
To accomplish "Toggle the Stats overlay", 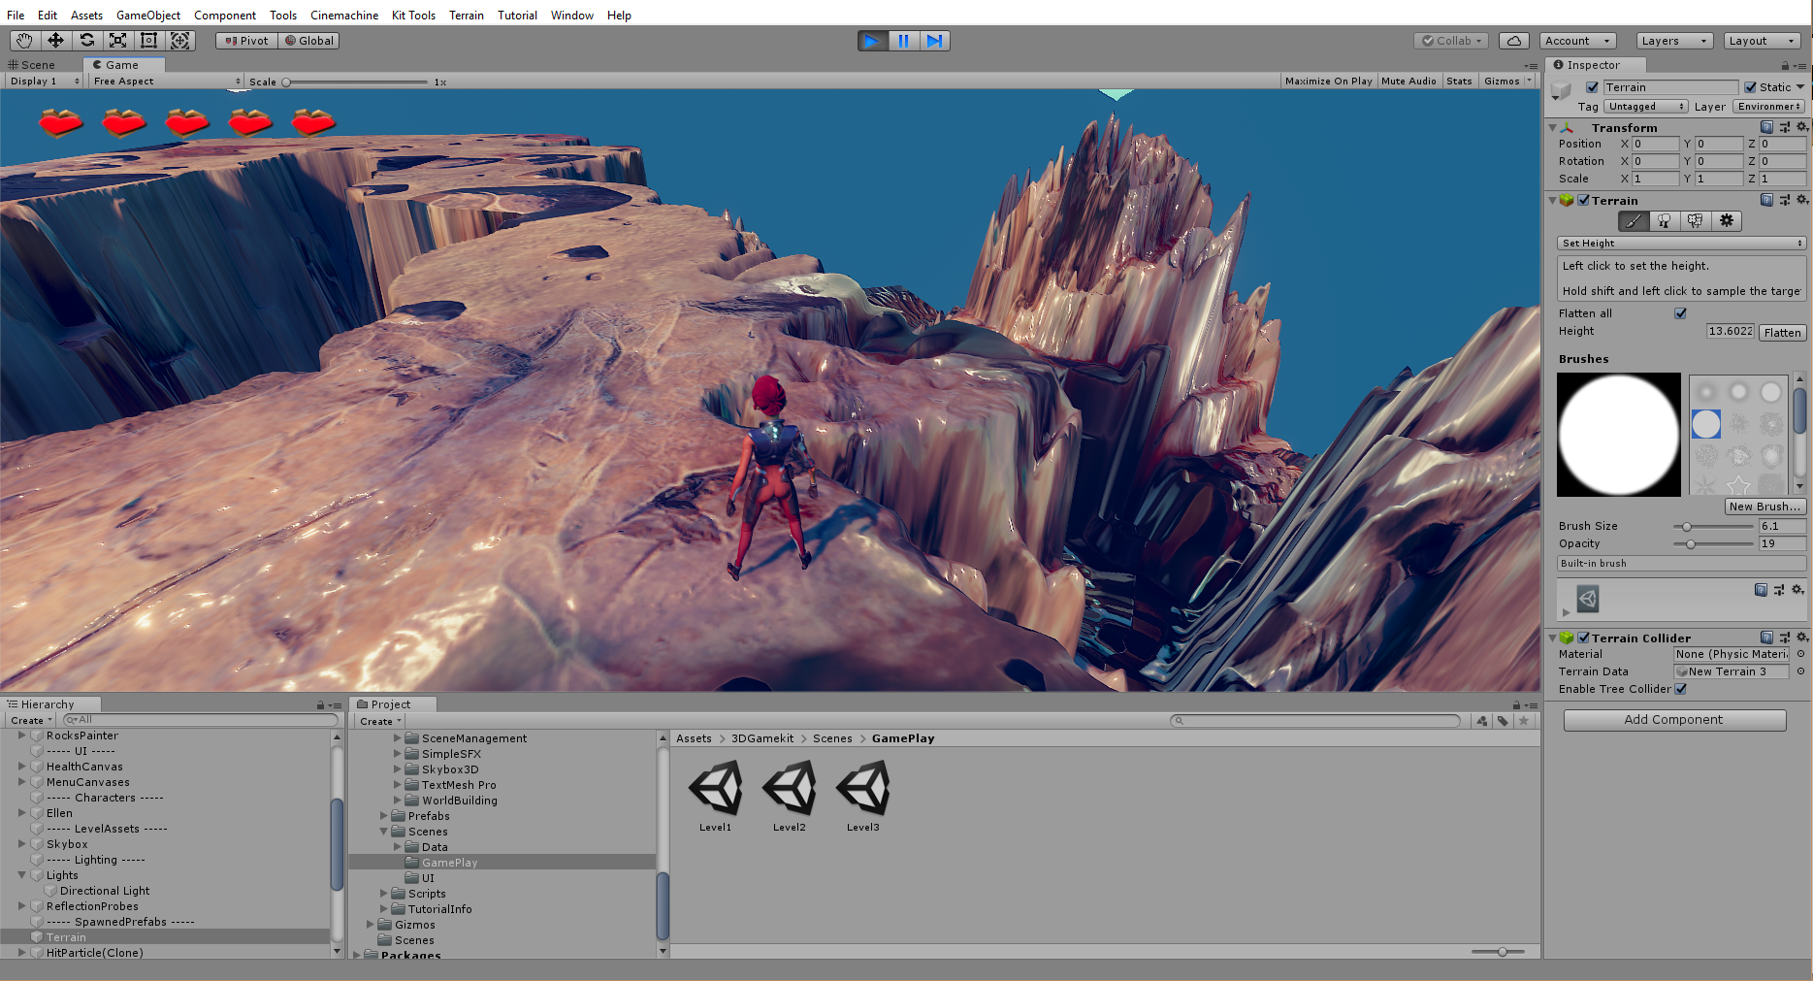I will tap(1459, 82).
